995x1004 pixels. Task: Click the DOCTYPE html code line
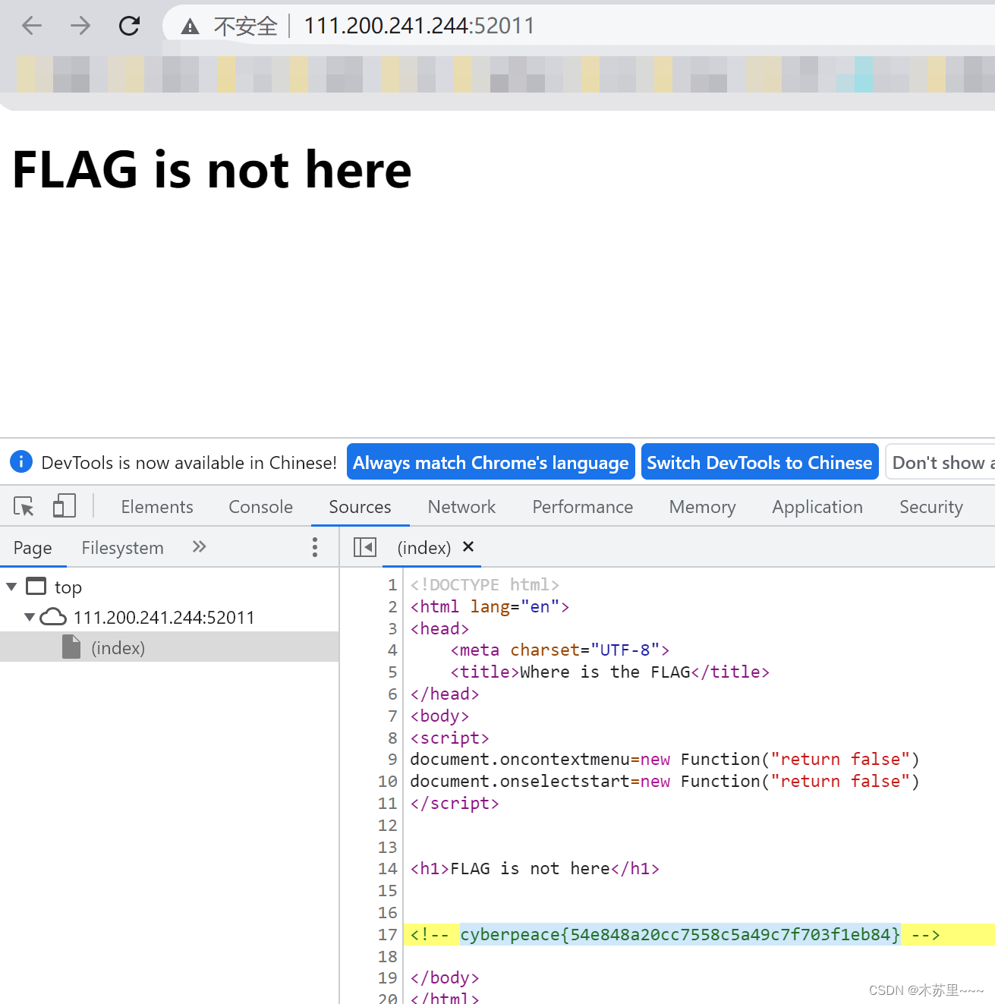point(485,585)
